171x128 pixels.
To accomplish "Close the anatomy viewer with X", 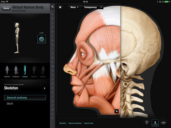I will pyautogui.click(x=60, y=7).
